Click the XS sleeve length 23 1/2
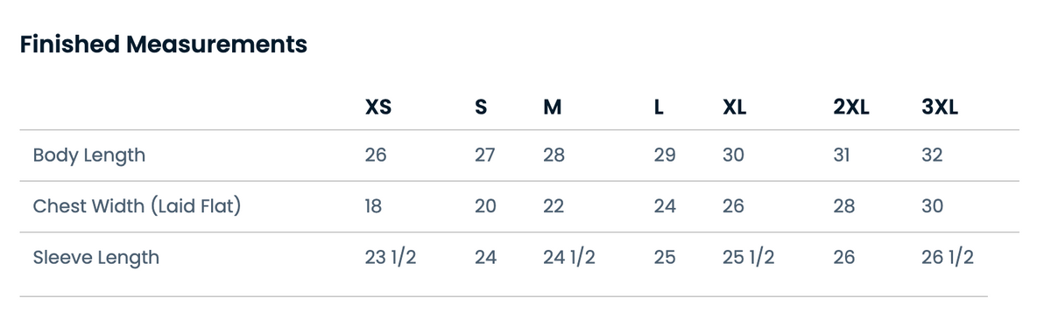The width and height of the screenshot is (1051, 326). pyautogui.click(x=390, y=257)
